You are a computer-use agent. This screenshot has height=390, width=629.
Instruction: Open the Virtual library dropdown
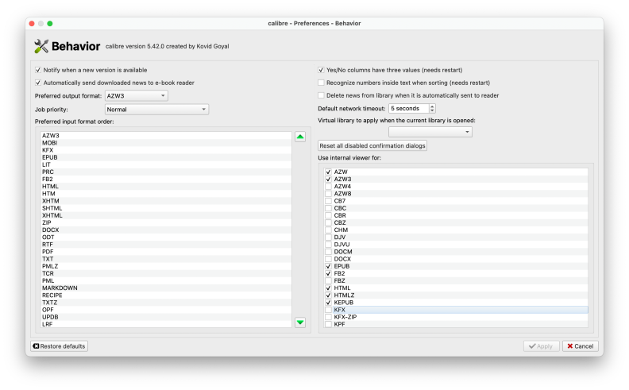pos(430,132)
